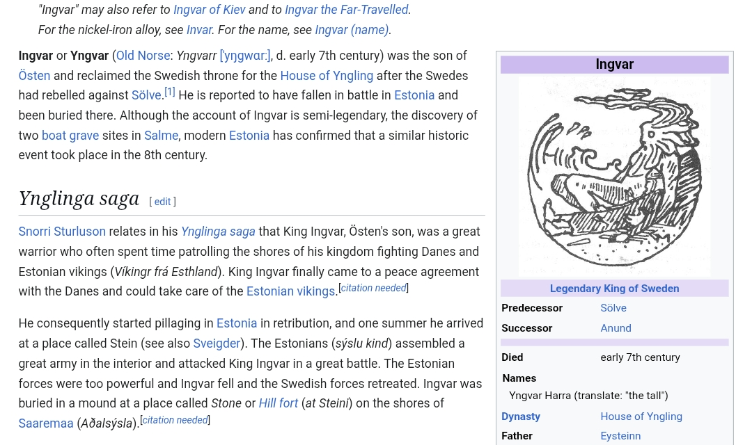Open the Old Norse link

(x=143, y=56)
